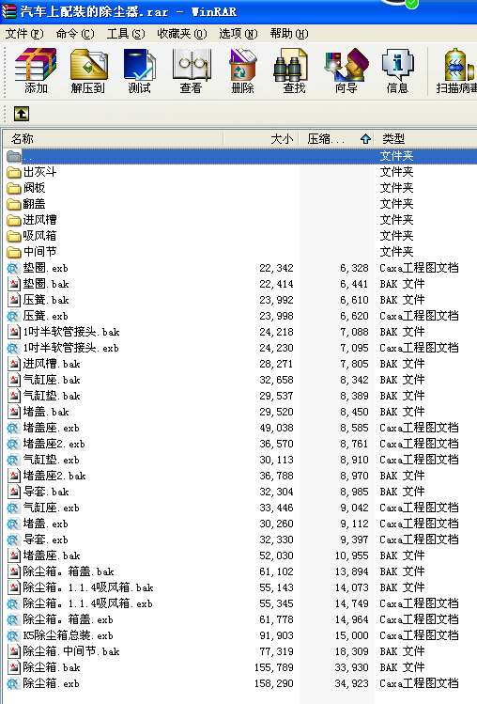Image resolution: width=477 pixels, height=704 pixels.
Task: Open the 选项(N) menu
Action: 238,34
